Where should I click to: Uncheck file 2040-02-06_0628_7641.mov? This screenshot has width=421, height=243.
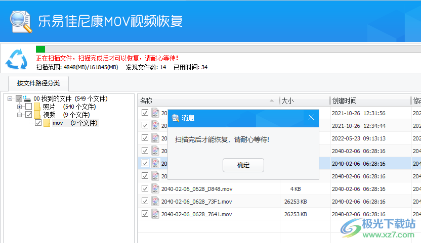pos(145,214)
